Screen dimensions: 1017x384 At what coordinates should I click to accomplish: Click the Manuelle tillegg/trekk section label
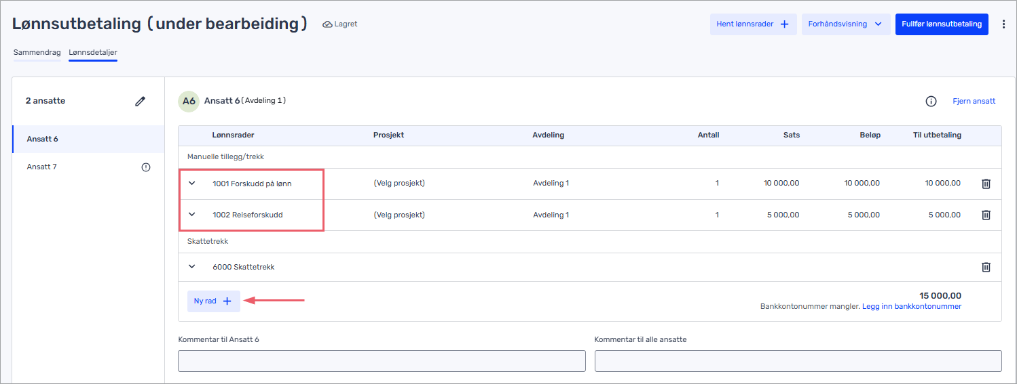225,156
